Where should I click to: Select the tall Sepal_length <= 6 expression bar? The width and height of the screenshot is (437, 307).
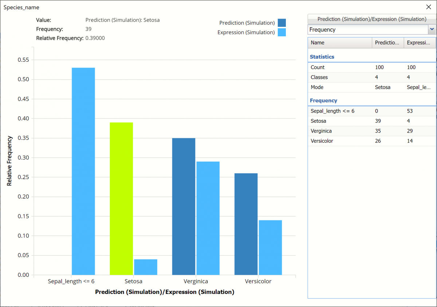coord(83,171)
